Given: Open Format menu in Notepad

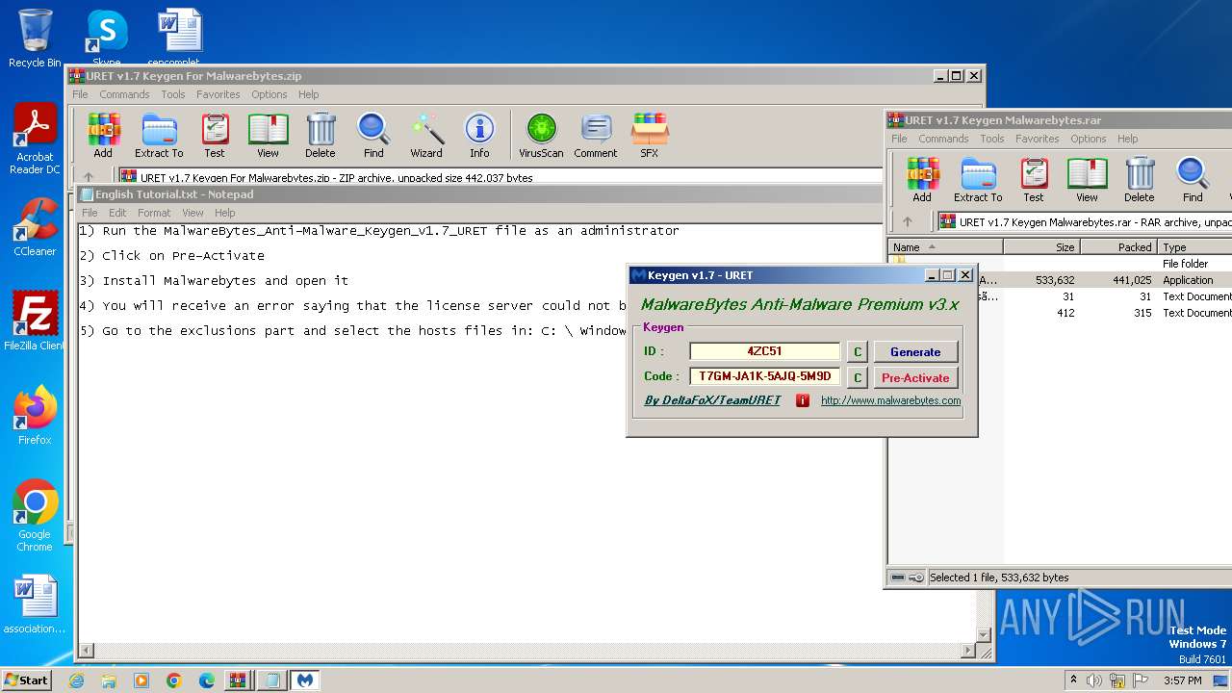Looking at the screenshot, I should click(x=154, y=213).
